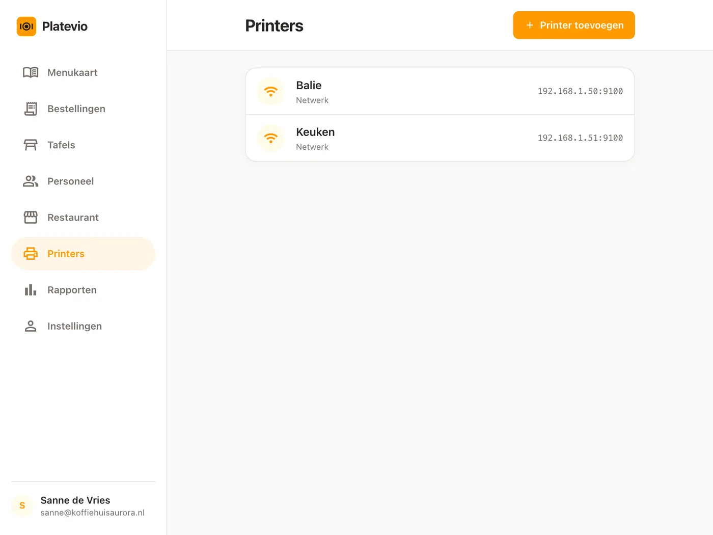Viewport: 713px width, 535px height.
Task: Click the Platevio logo icon
Action: 26,26
